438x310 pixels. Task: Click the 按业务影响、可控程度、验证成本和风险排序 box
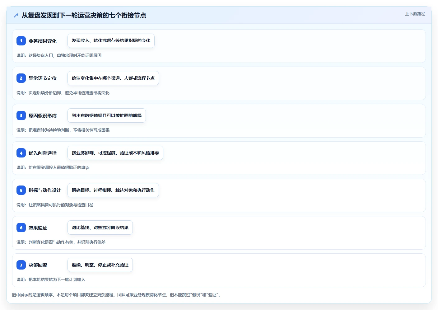click(115, 153)
